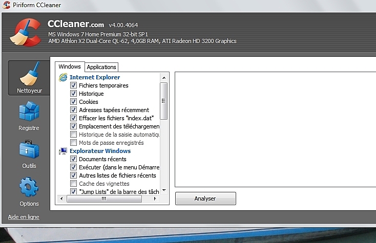Enable Cache des vignettes
This screenshot has width=376, height=243.
point(74,184)
